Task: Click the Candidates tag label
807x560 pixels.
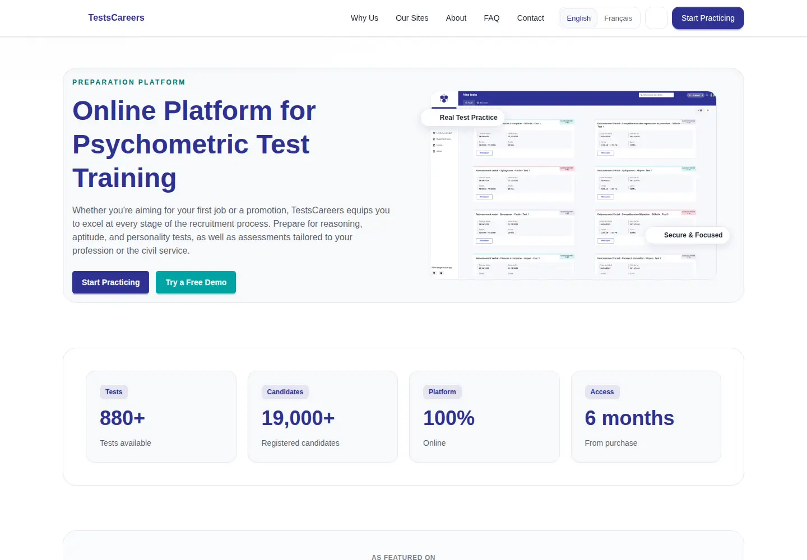Action: [x=285, y=392]
